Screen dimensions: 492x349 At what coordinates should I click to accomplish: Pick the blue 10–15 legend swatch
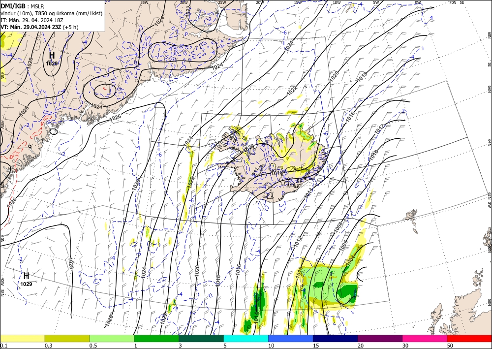[x=291, y=338]
